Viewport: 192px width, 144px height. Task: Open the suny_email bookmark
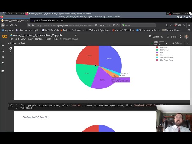(x=8, y=30)
